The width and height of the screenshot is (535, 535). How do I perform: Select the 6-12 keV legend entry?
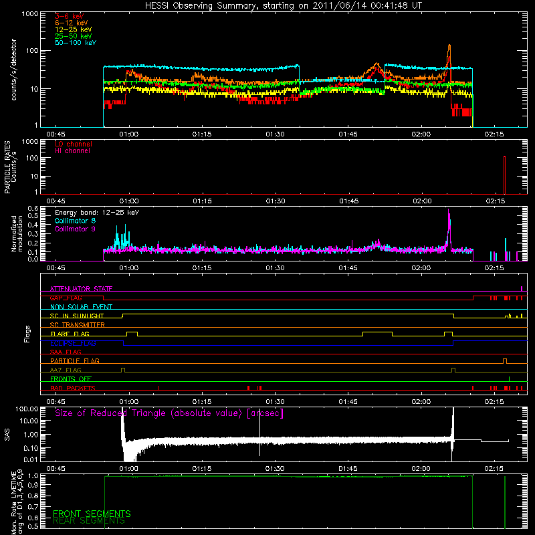(71, 23)
